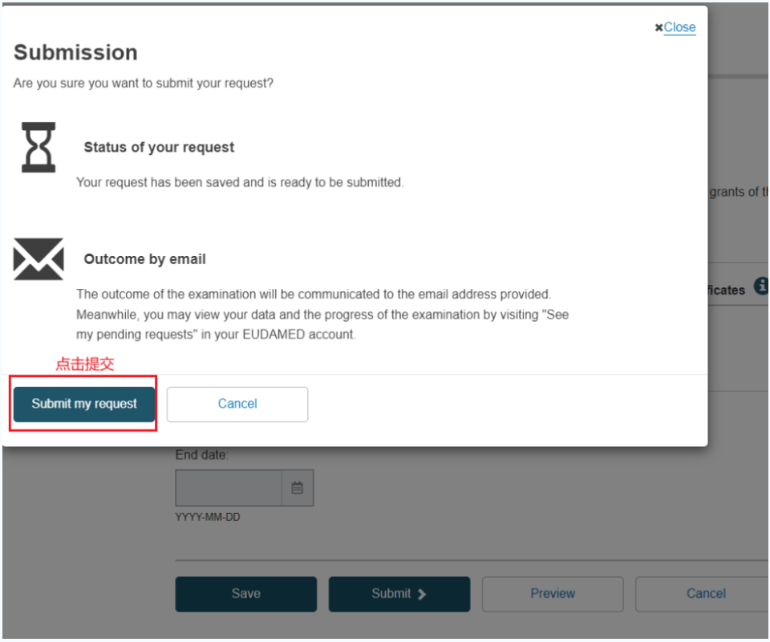Click the YYYY-MM-DD date format hint
The width and height of the screenshot is (770, 642).
[x=208, y=518]
